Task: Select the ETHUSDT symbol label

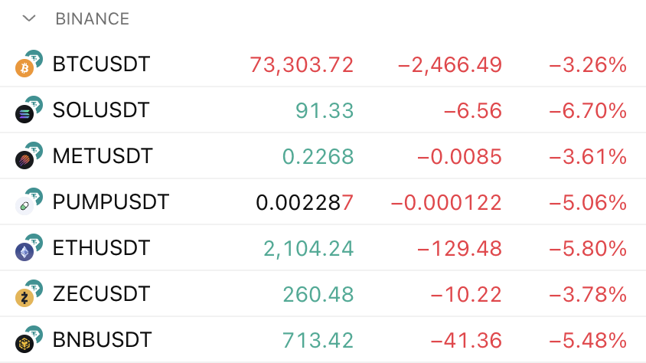Action: click(101, 248)
